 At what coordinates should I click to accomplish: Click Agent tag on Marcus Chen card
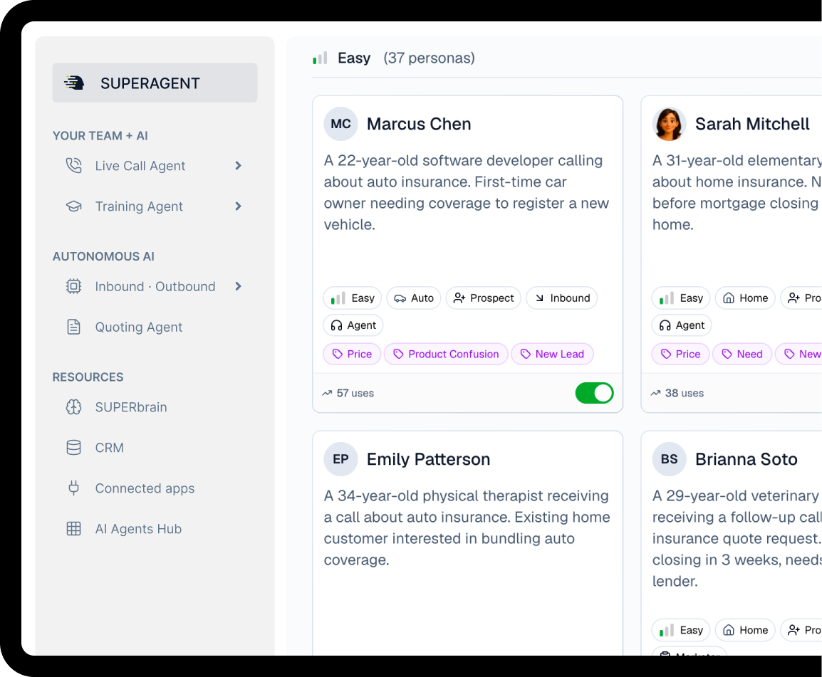pyautogui.click(x=353, y=325)
